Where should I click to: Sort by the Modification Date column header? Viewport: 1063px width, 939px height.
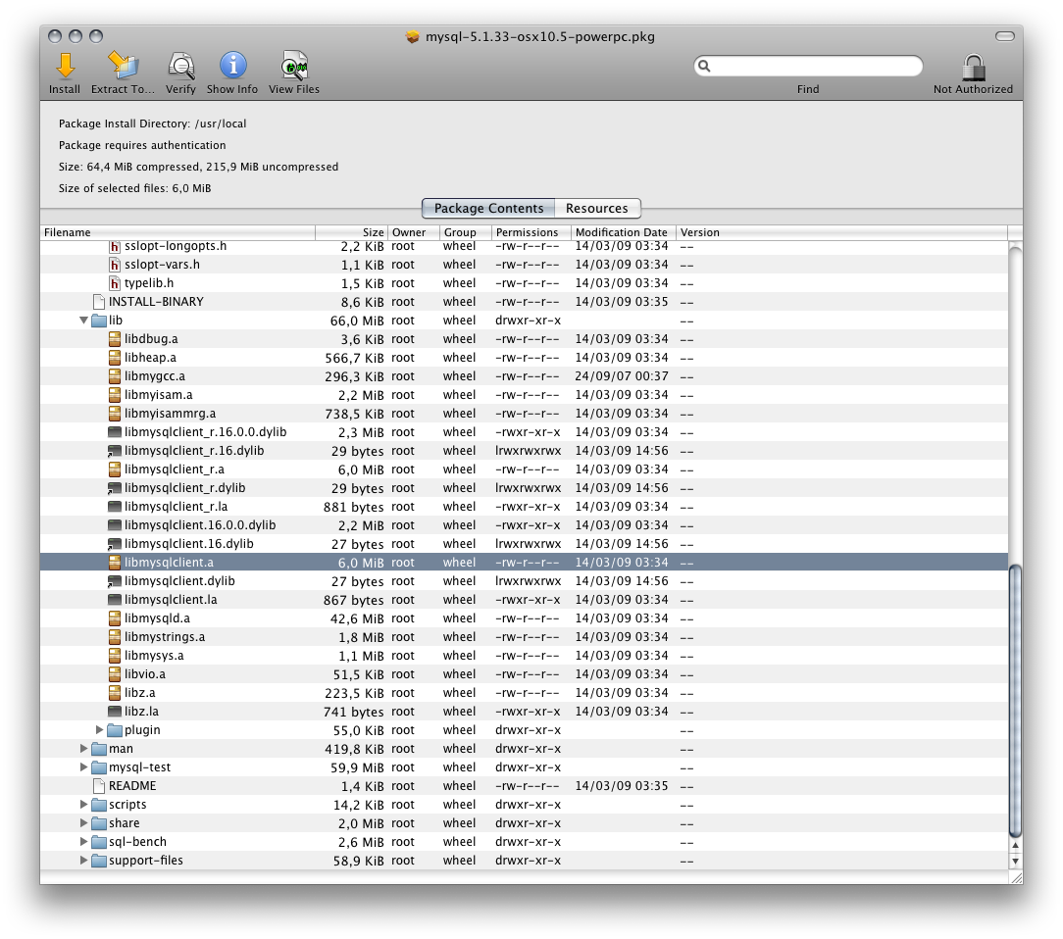(623, 232)
